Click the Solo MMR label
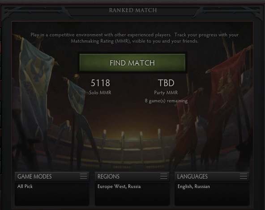 click(100, 92)
